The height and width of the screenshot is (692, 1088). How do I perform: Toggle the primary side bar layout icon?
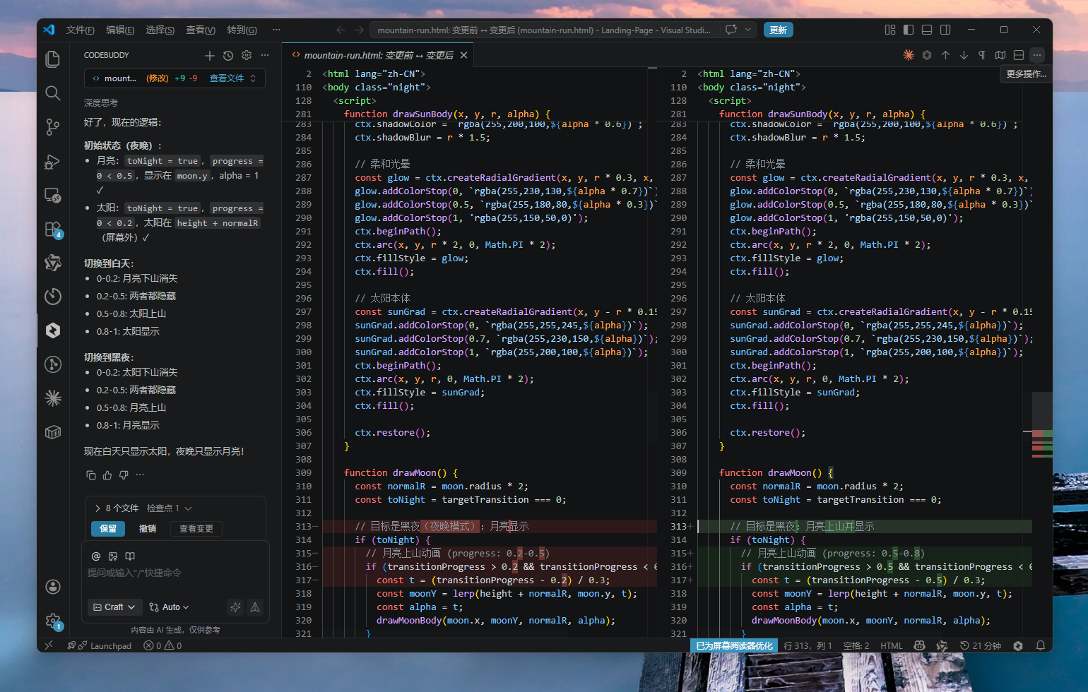[909, 30]
